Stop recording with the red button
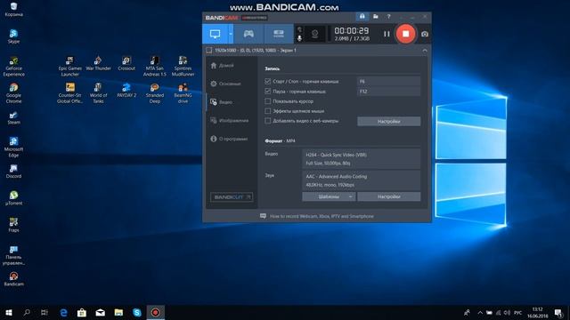 point(405,34)
